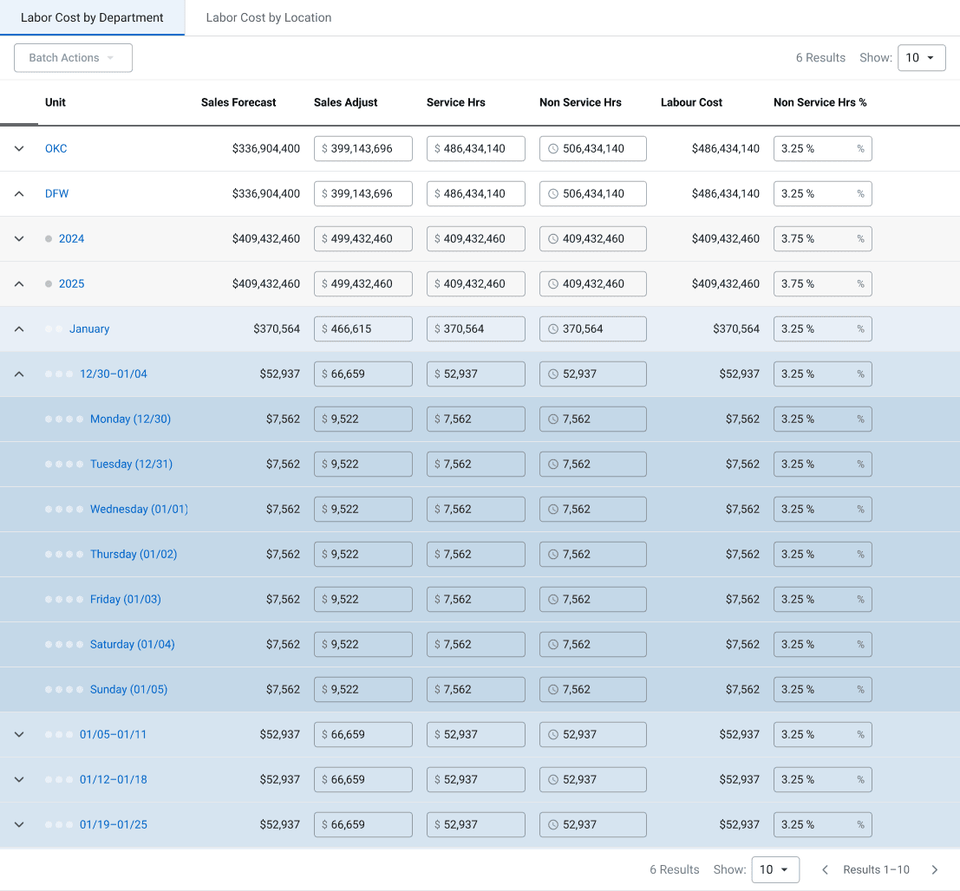Open Saturday (01/04) link
960x891 pixels.
132,644
